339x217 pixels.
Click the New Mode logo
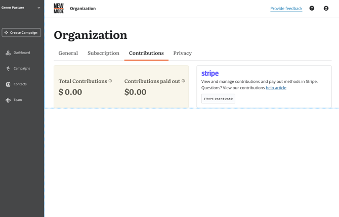tap(59, 9)
